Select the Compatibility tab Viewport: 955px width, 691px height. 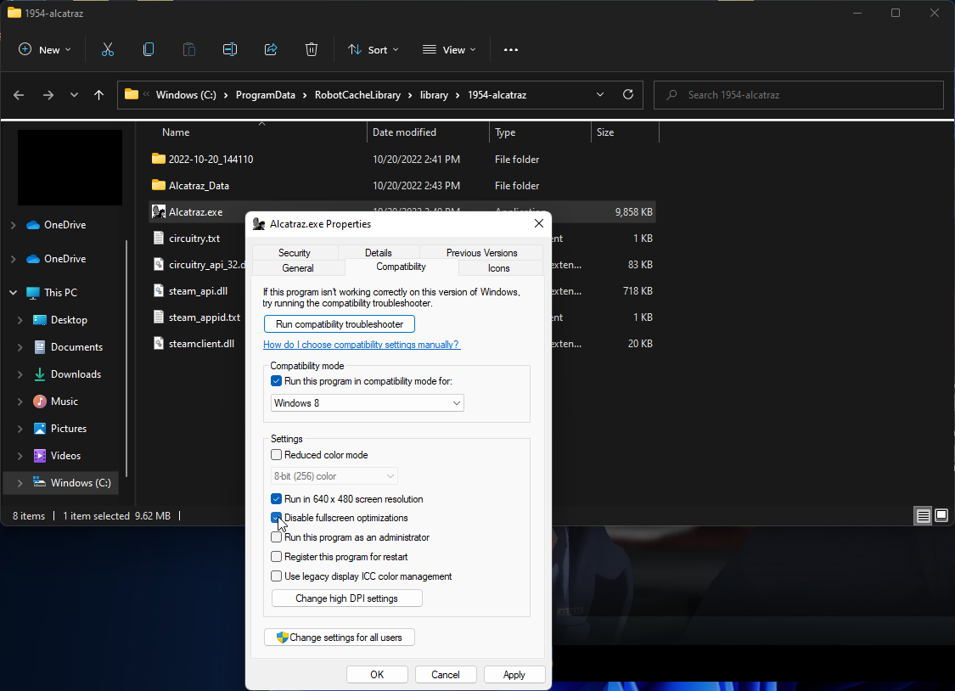pos(401,267)
